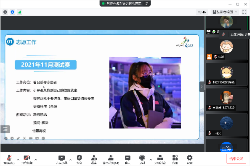Click the 志愿工作 slide title

26,42
